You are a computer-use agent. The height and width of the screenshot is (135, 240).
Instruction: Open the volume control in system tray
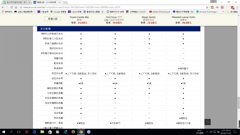tap(211, 132)
